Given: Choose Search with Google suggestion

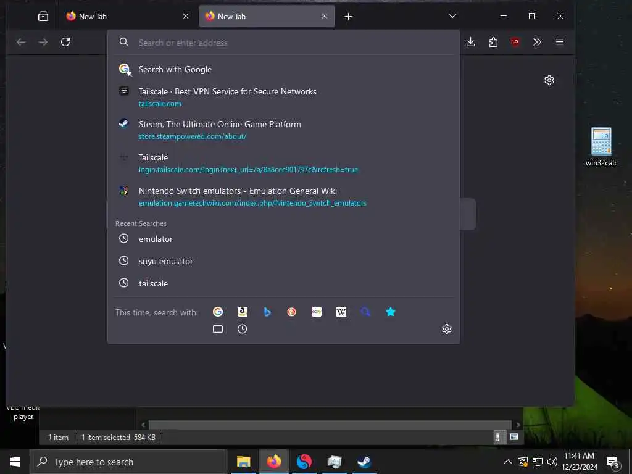Looking at the screenshot, I should [x=283, y=69].
